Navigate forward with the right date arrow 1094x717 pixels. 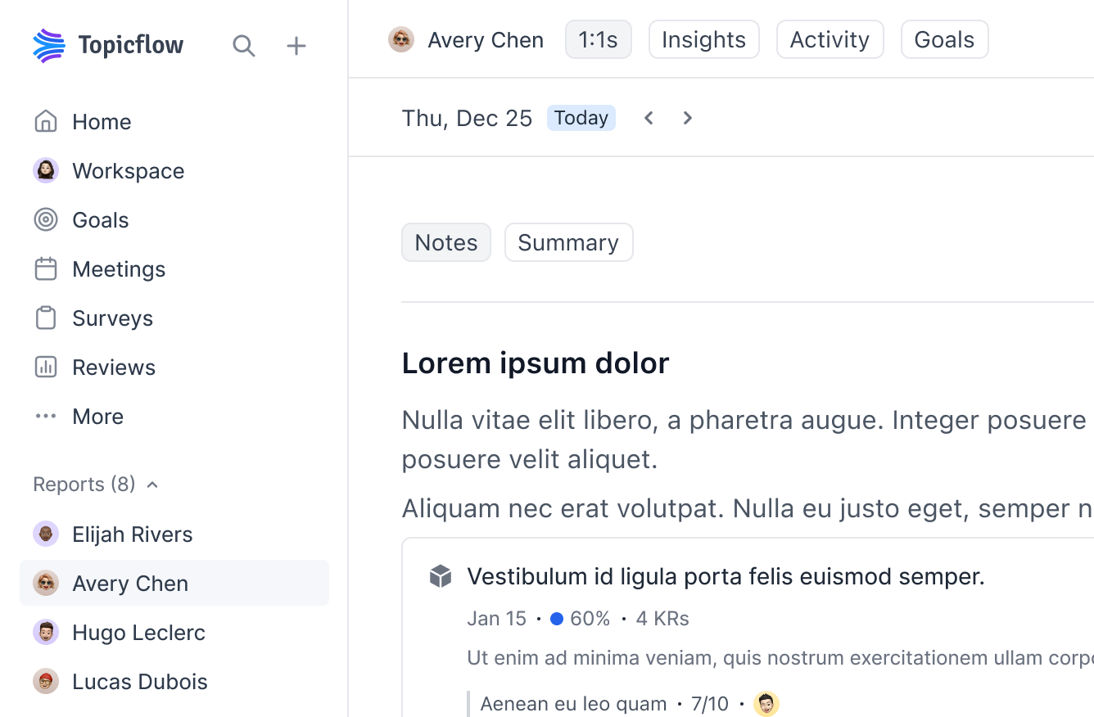687,117
